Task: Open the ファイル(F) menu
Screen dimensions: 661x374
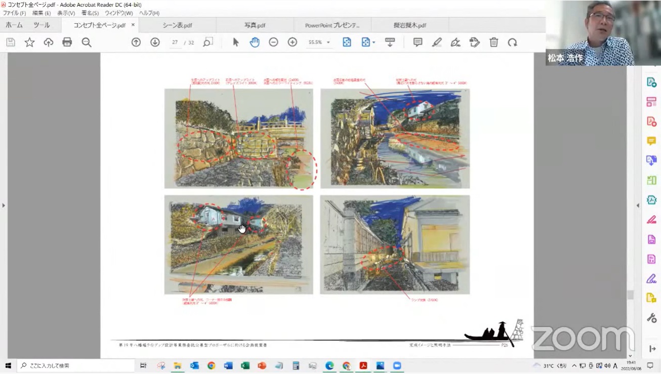Action: (14, 13)
